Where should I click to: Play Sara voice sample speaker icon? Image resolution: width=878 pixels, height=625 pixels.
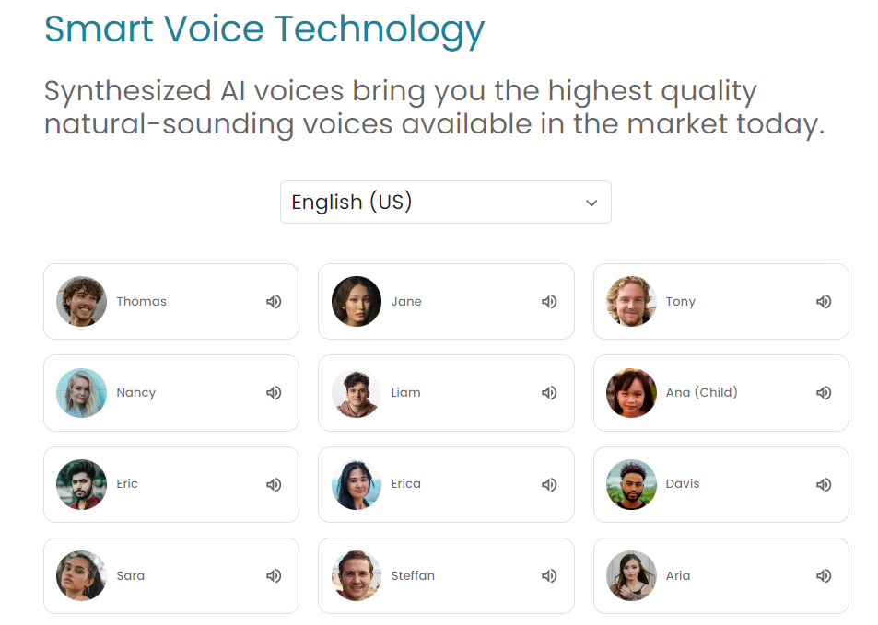[274, 576]
